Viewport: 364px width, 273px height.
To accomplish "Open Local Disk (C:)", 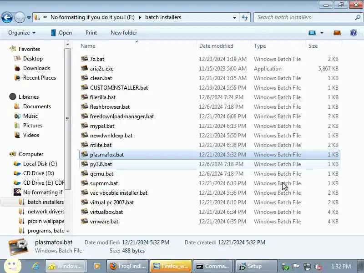I will click(x=40, y=164).
